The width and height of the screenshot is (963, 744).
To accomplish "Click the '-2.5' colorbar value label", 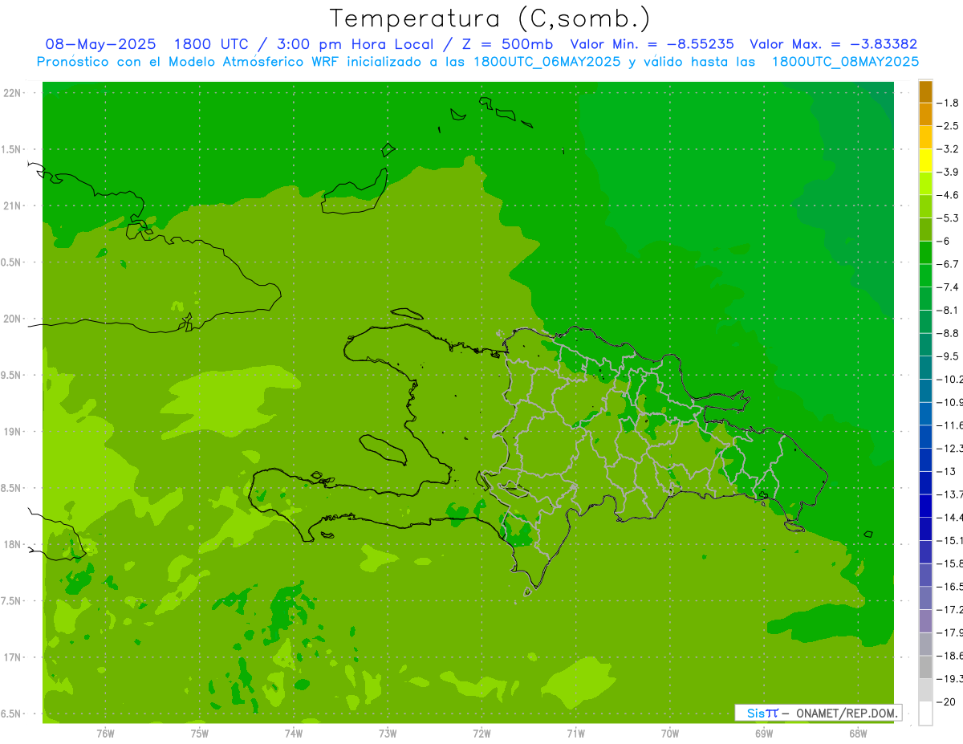I will coord(949,126).
